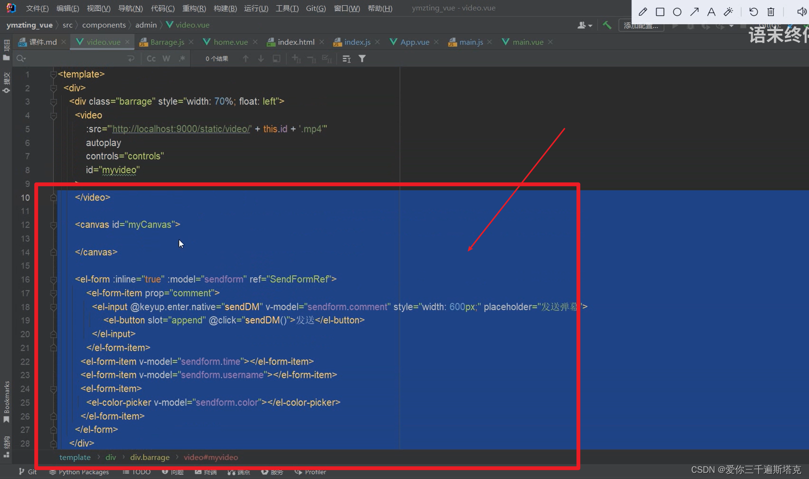Select template in bottom breadcrumb
Image resolution: width=809 pixels, height=479 pixels.
(x=75, y=457)
